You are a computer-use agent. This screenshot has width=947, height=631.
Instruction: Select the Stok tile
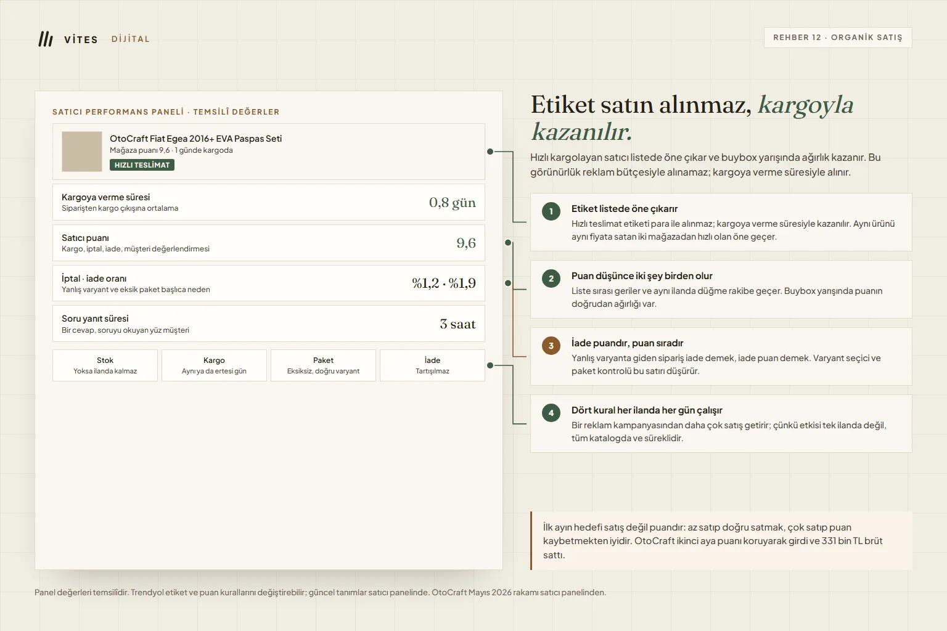[105, 365]
